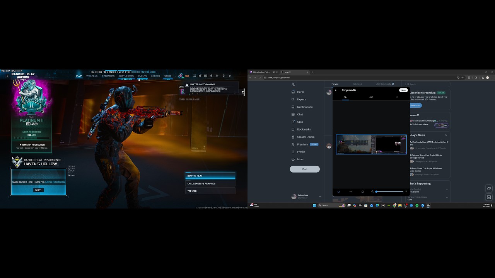This screenshot has width=495, height=278.
Task: Select wide aspect ratio crop icon
Action: tap(350, 192)
